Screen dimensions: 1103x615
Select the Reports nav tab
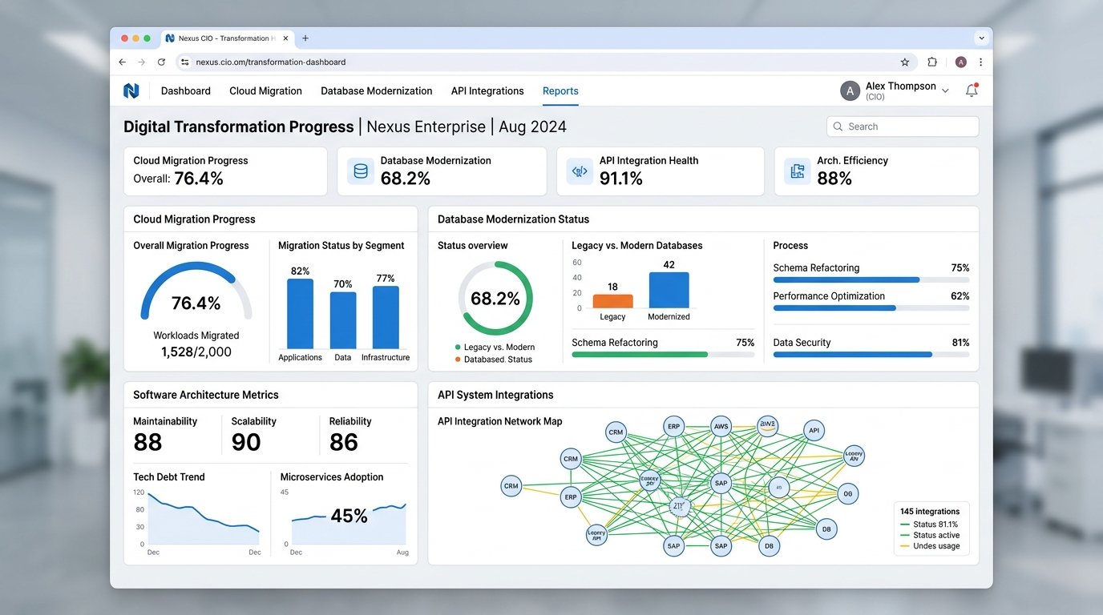click(560, 91)
